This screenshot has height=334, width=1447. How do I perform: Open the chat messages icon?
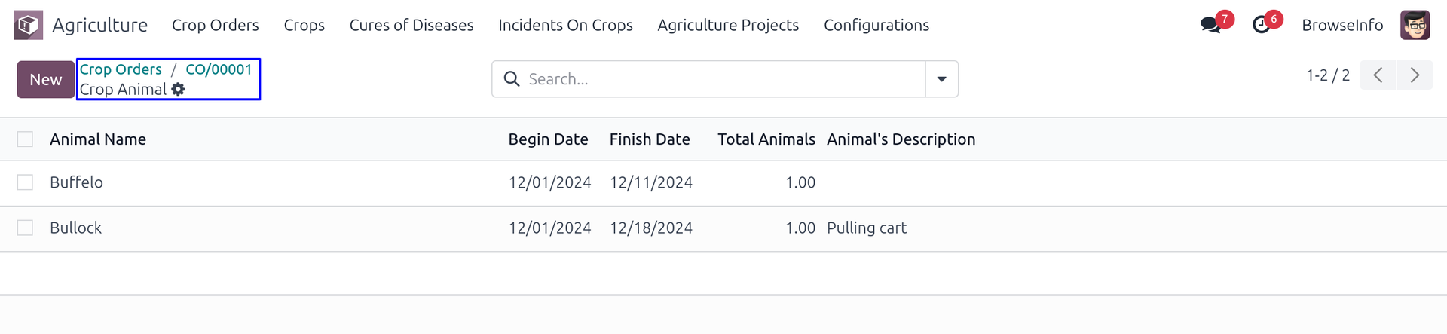(x=1210, y=25)
